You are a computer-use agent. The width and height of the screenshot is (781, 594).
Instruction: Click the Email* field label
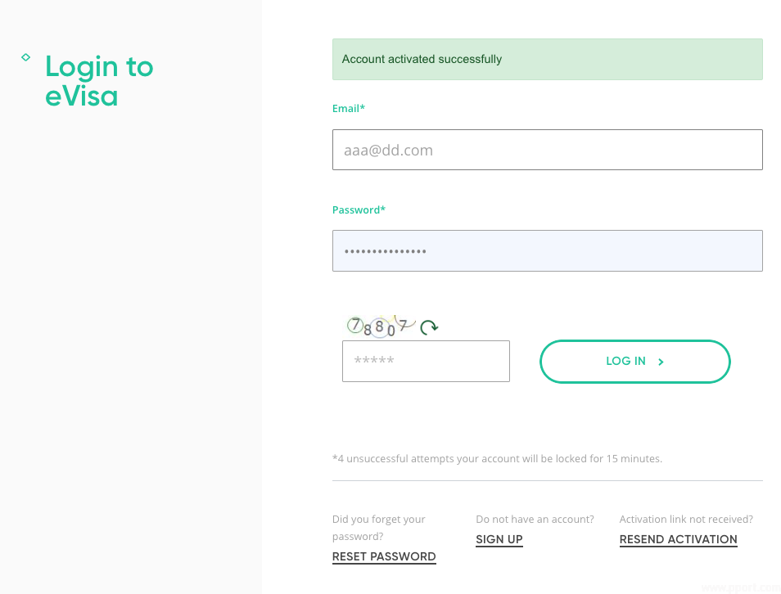click(349, 108)
